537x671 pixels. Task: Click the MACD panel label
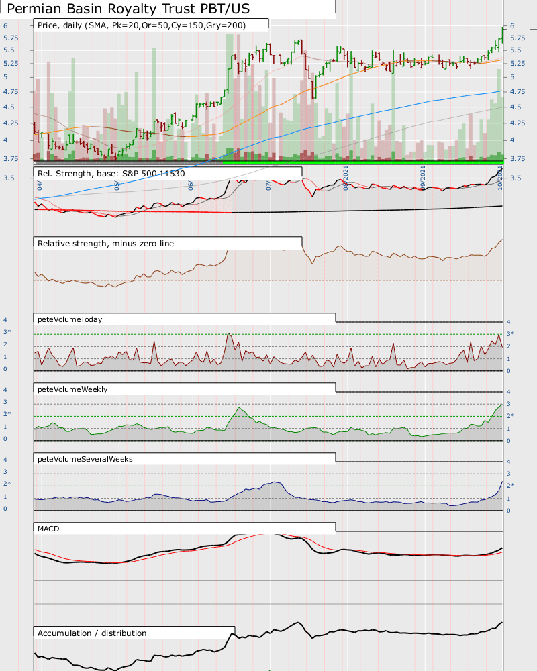pyautogui.click(x=48, y=529)
